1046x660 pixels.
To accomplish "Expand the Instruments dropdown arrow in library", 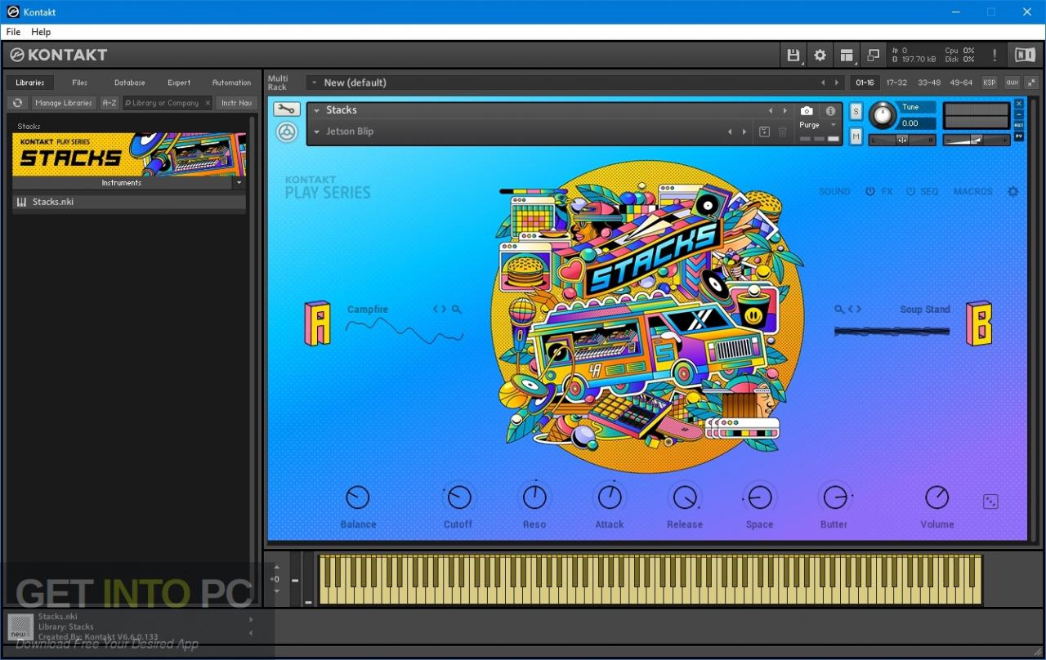I will pyautogui.click(x=239, y=183).
